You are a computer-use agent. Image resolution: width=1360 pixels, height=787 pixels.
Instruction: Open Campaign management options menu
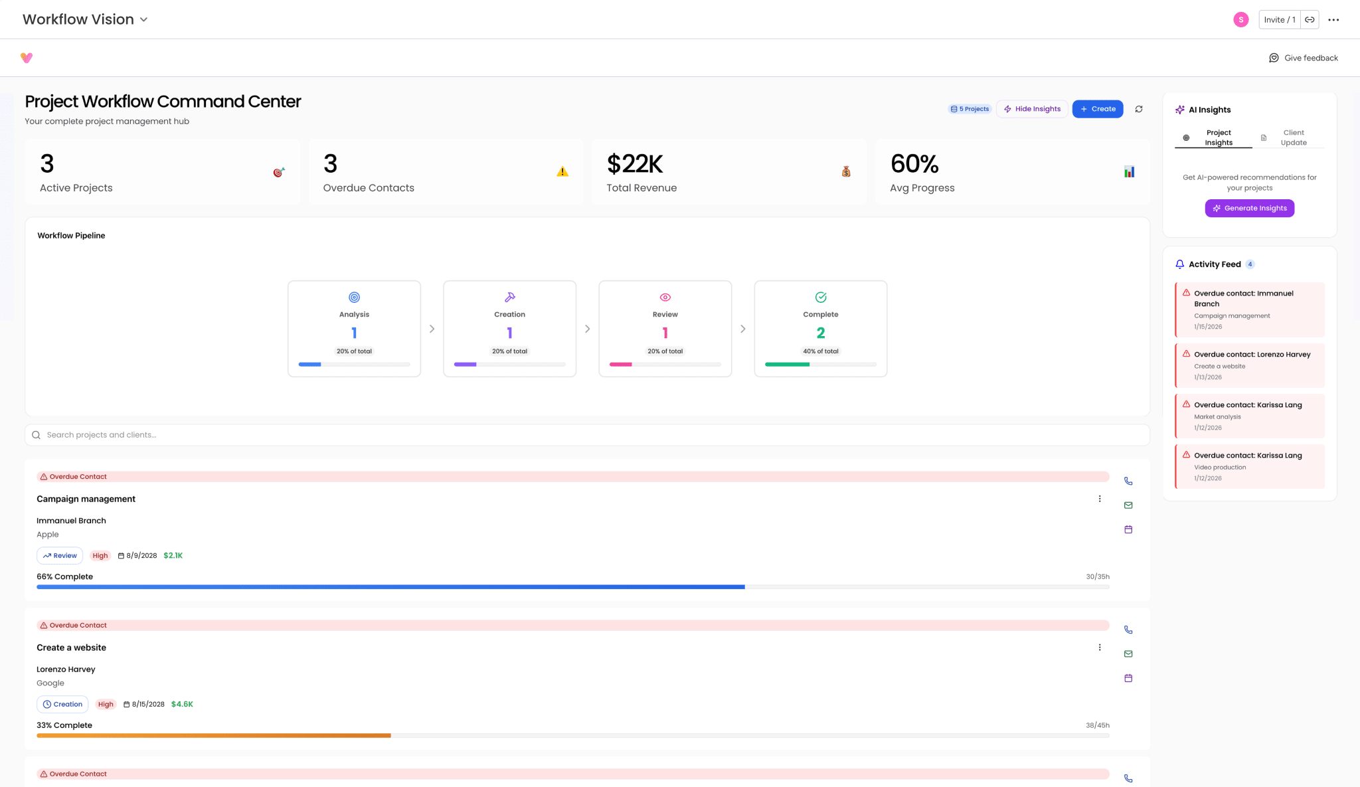point(1100,499)
